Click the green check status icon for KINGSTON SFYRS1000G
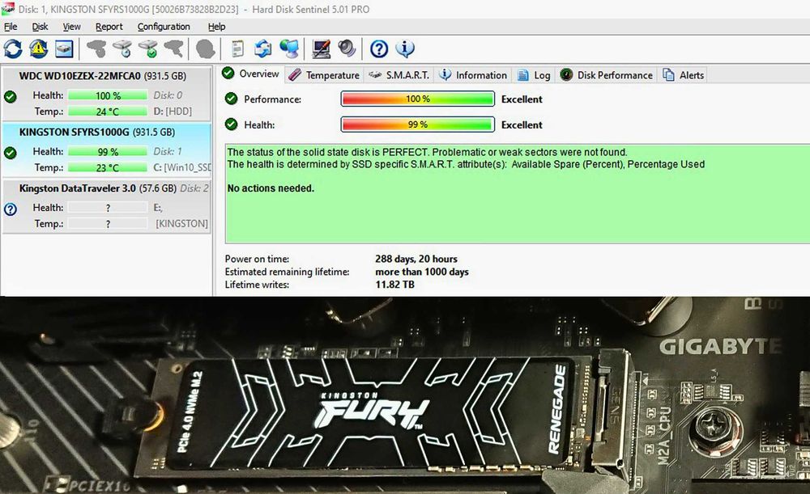Viewport: 810px width, 494px height. (11, 153)
